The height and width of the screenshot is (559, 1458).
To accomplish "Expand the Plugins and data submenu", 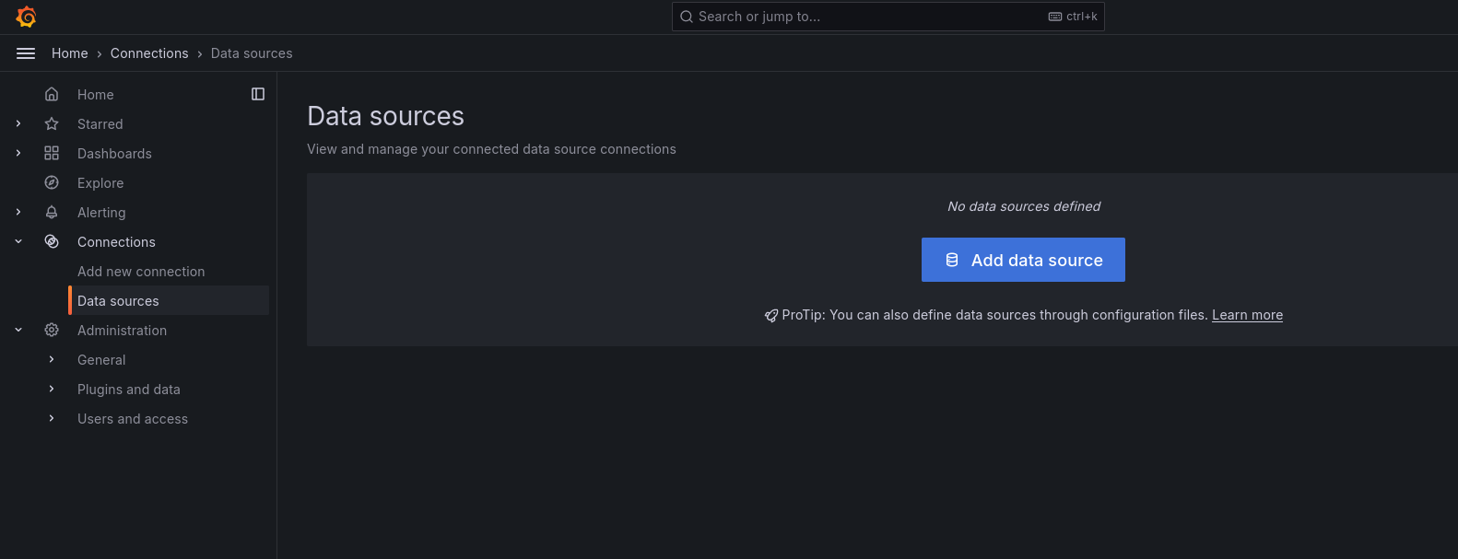I will click(52, 389).
